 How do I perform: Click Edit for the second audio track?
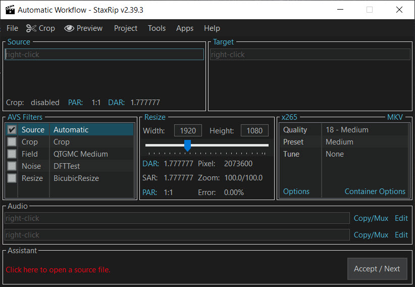click(401, 235)
